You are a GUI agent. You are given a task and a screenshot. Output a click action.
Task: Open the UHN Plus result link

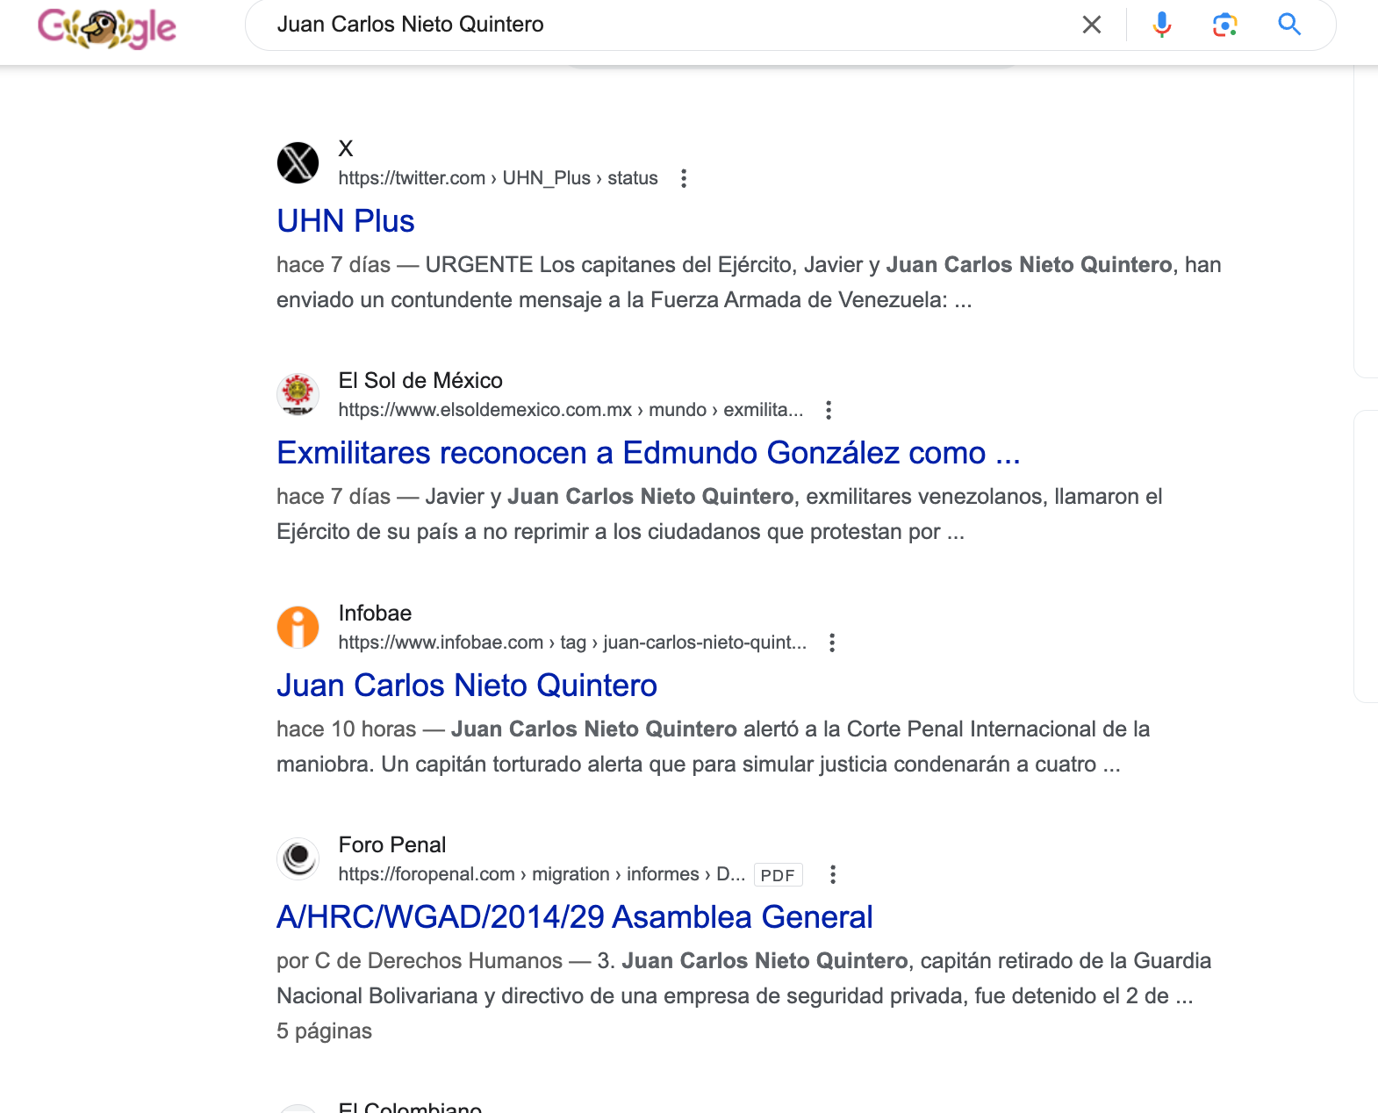tap(345, 221)
